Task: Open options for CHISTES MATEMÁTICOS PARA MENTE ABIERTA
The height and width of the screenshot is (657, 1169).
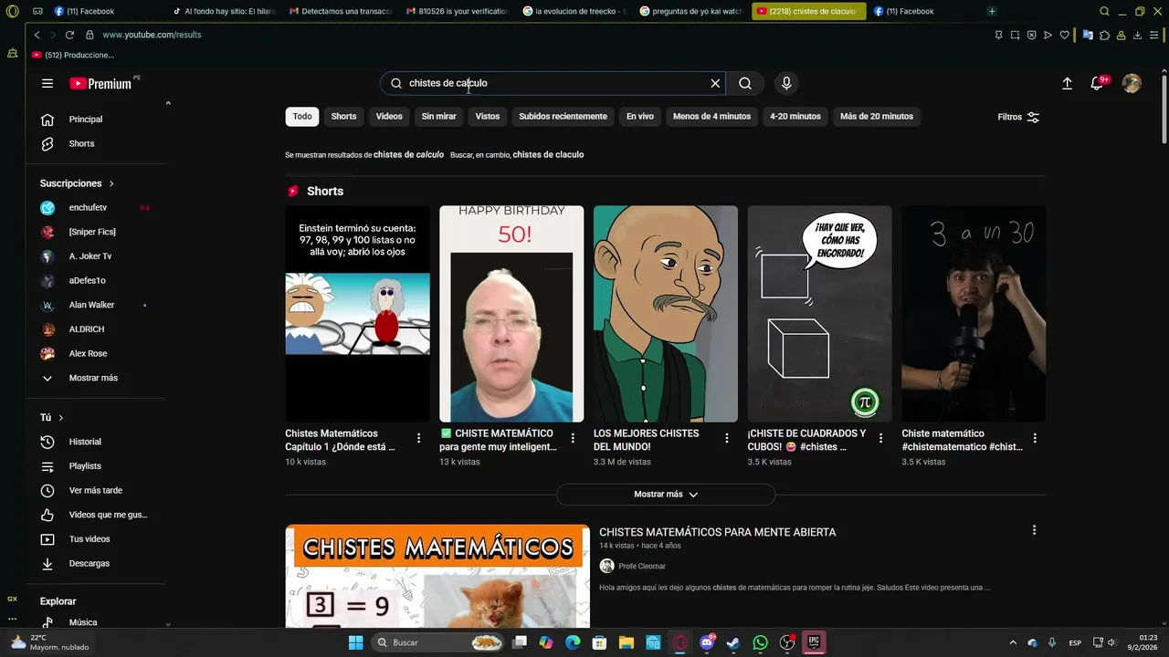Action: click(x=1034, y=530)
